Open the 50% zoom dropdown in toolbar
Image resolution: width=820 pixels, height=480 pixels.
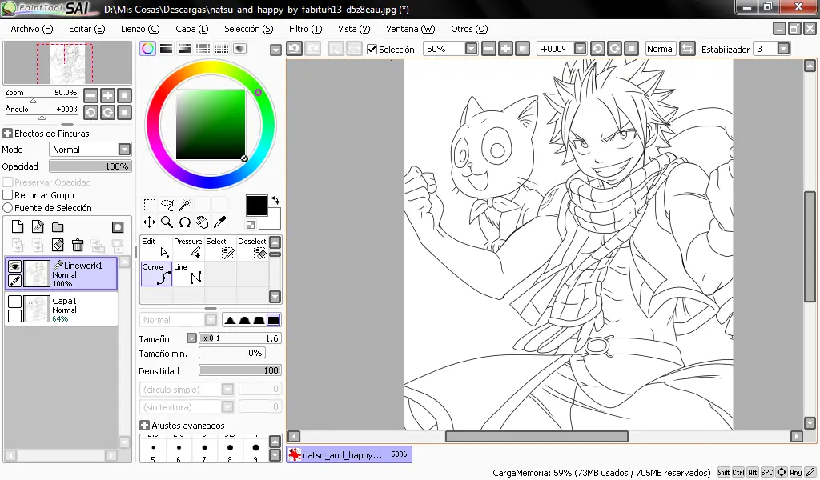tap(471, 49)
